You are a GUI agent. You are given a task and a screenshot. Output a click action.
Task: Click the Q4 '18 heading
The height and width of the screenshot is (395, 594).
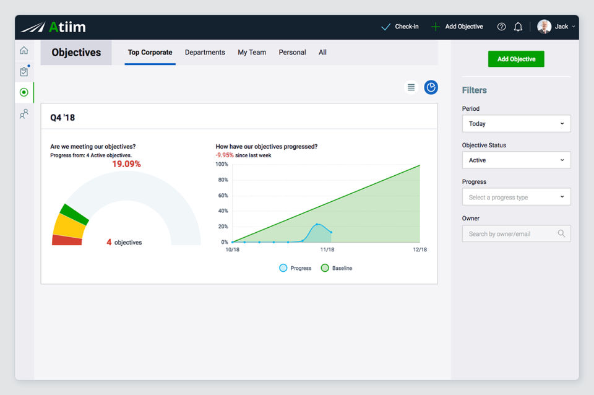coord(62,118)
